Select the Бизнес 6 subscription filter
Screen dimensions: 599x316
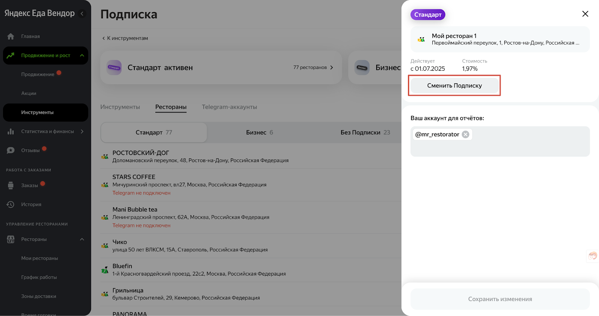click(259, 133)
